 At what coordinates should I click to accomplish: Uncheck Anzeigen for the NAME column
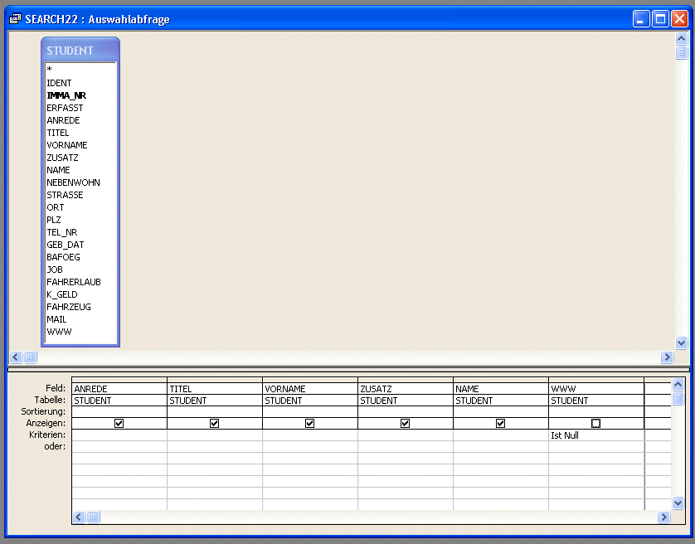(x=500, y=424)
